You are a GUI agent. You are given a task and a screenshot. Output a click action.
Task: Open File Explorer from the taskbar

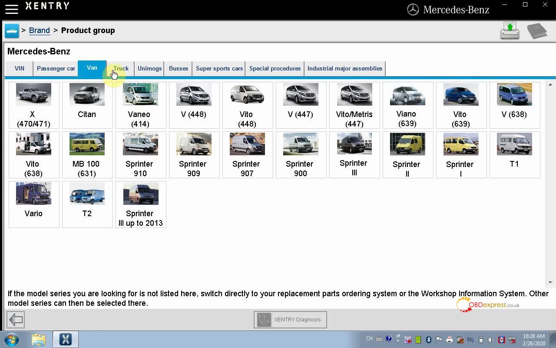click(39, 339)
